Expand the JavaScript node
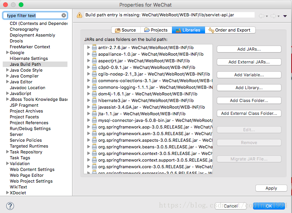Viewport: 292px width, 213px height. pyautogui.click(x=7, y=93)
